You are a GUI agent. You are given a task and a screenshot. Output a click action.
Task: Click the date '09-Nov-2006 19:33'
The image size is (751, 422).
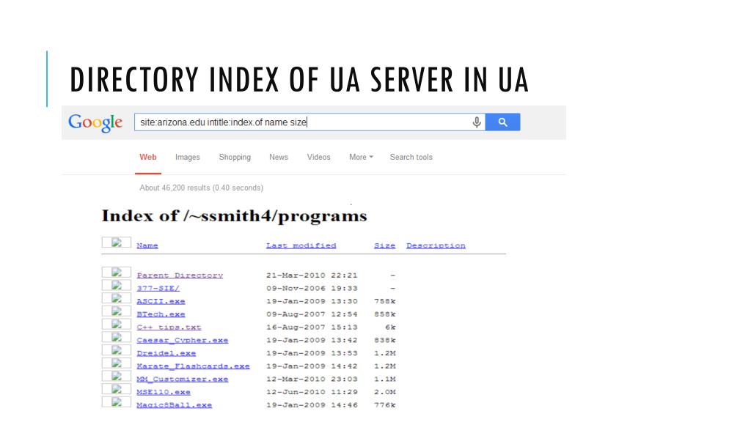312,288
